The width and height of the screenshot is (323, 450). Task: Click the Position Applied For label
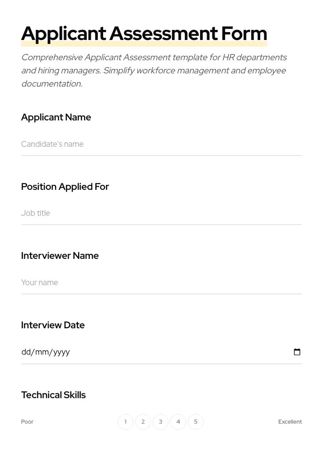(x=65, y=187)
